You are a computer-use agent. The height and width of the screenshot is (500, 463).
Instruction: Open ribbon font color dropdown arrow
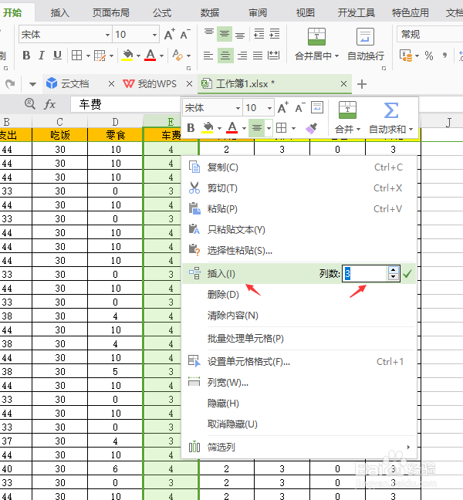(x=162, y=56)
